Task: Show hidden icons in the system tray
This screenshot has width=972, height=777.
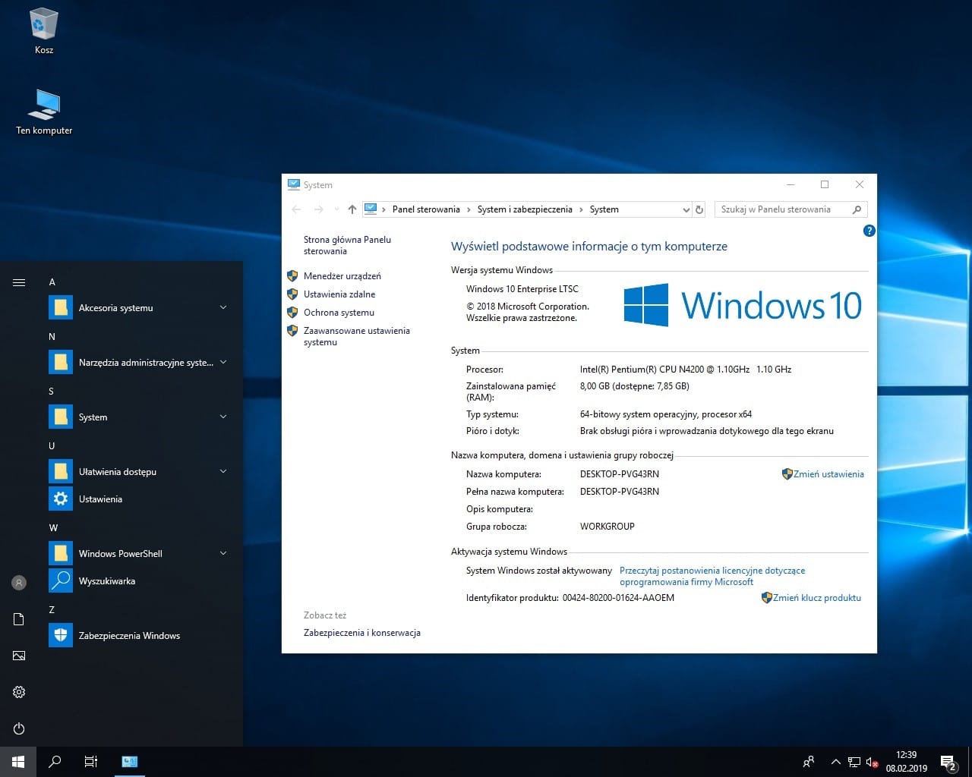Action: 835,761
